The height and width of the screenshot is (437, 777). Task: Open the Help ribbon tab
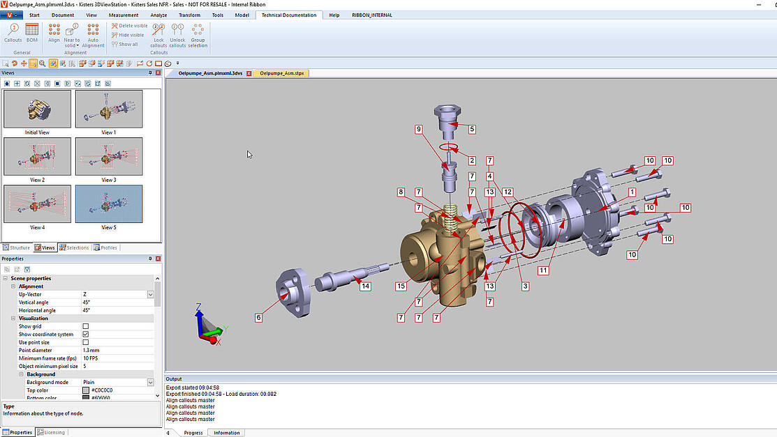[x=334, y=15]
